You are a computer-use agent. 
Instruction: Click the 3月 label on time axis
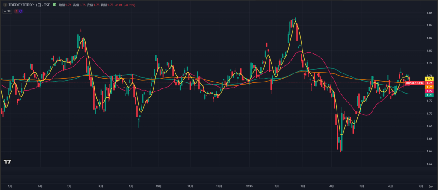302,186
